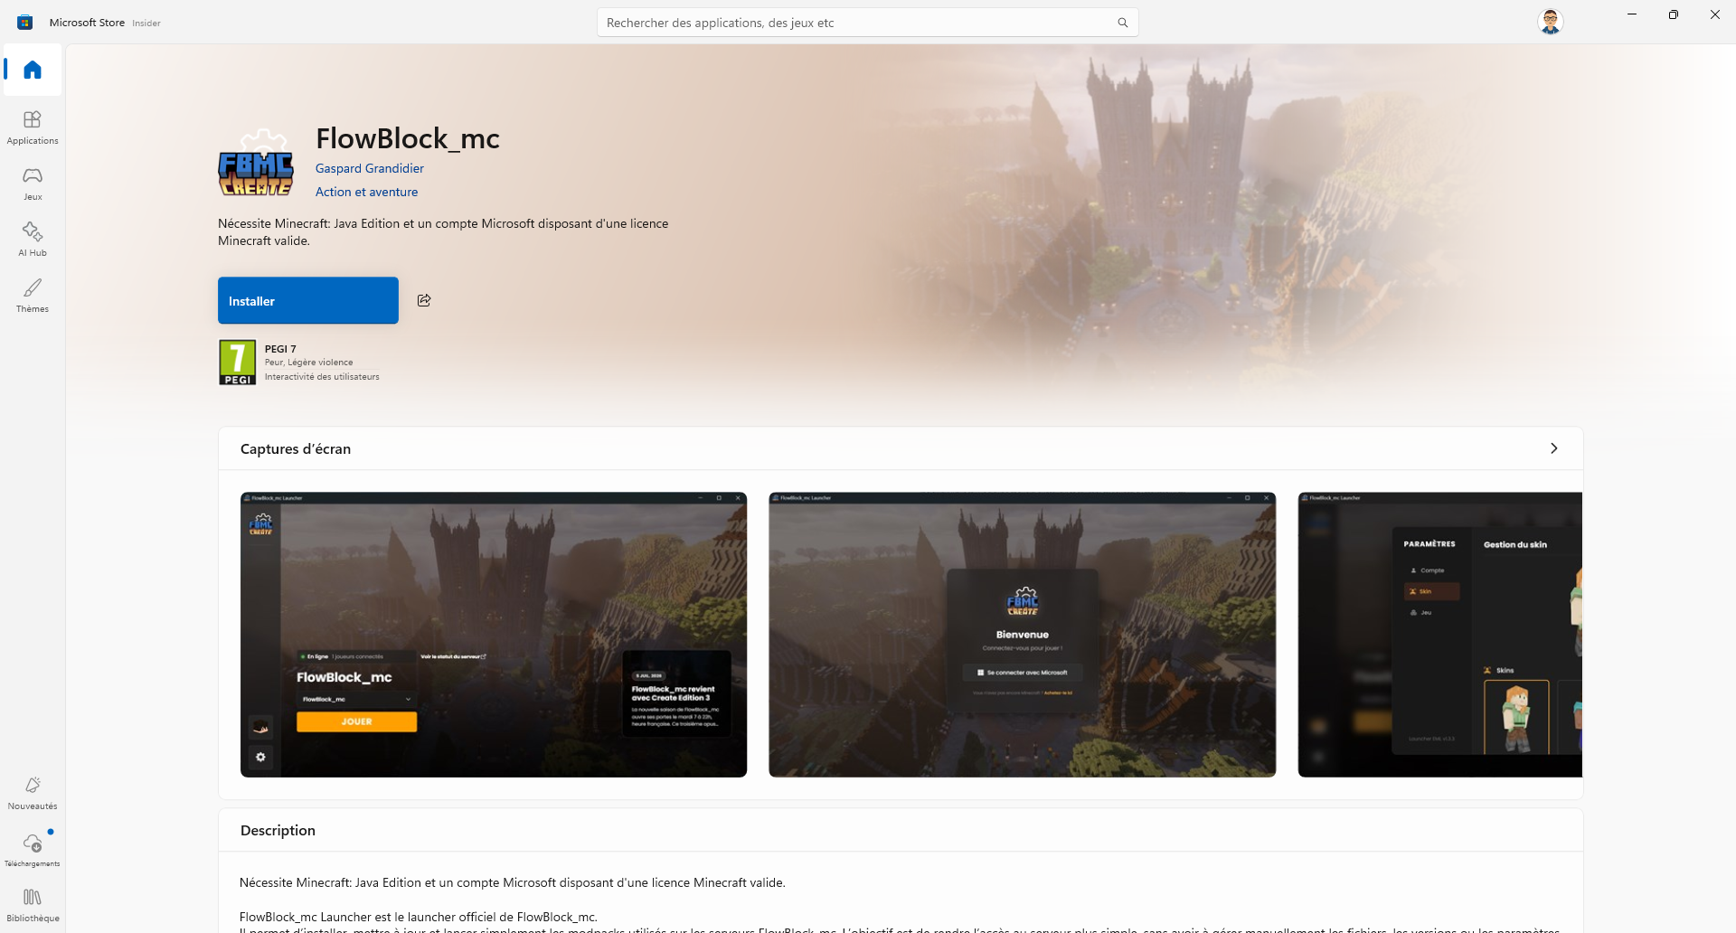This screenshot has width=1736, height=933.
Task: Open the user profile avatar
Action: coord(1551,22)
